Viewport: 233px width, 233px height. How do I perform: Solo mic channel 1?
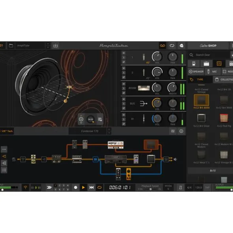tap(124, 57)
